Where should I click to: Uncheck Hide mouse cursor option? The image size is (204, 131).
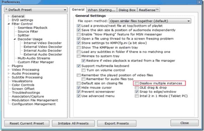click(79, 88)
